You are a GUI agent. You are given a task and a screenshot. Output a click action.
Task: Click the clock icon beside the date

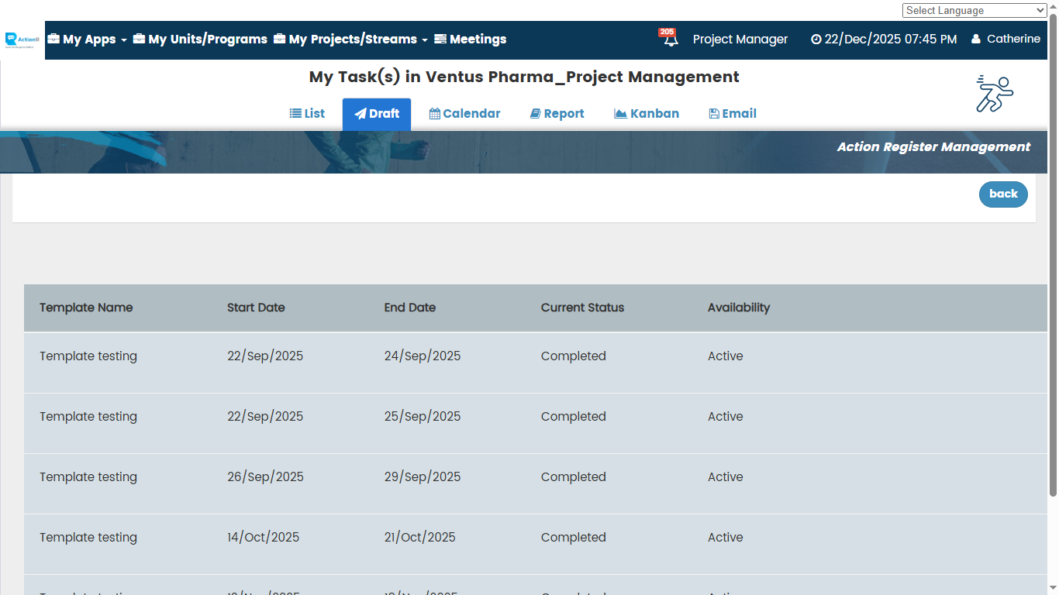tap(816, 40)
